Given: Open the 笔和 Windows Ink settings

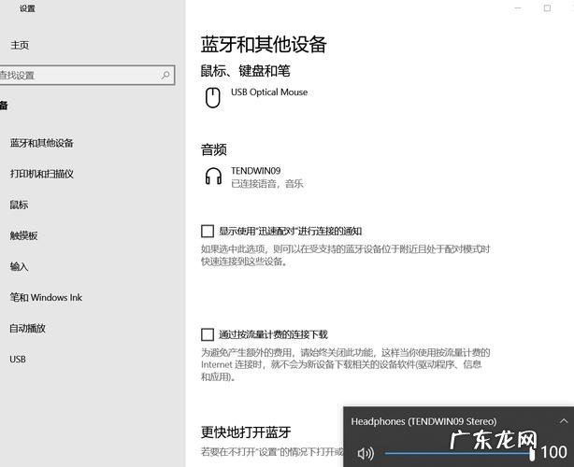Looking at the screenshot, I should (x=46, y=297).
